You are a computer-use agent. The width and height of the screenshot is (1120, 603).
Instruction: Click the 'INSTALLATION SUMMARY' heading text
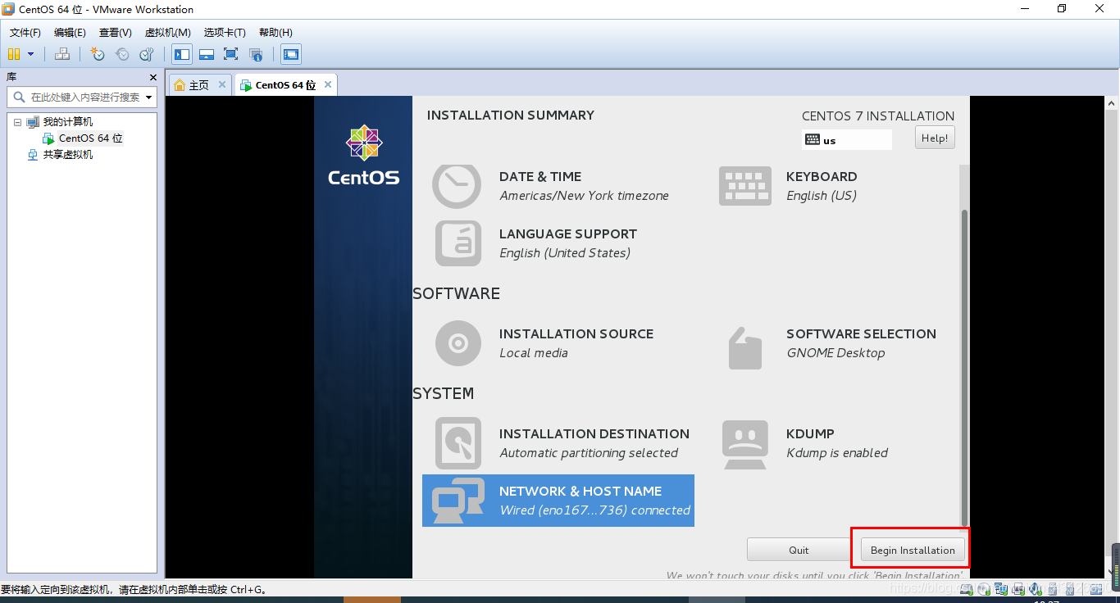pyautogui.click(x=510, y=115)
